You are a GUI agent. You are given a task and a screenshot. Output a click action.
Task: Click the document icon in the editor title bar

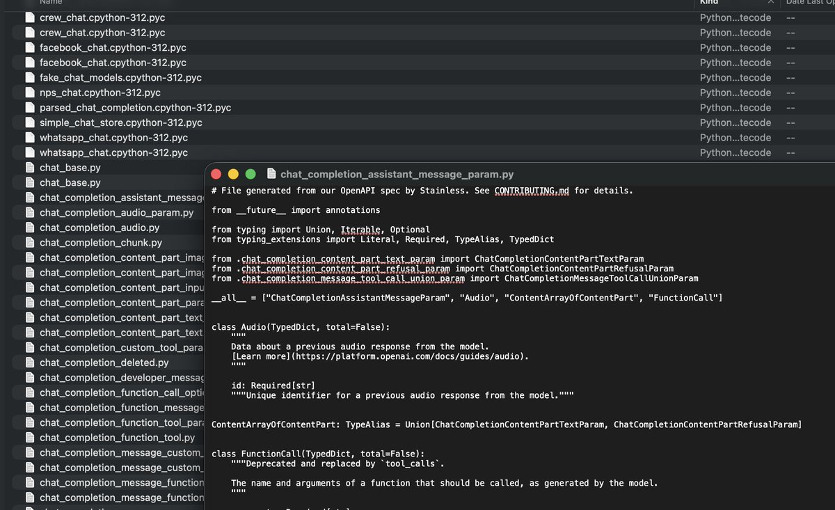click(271, 174)
